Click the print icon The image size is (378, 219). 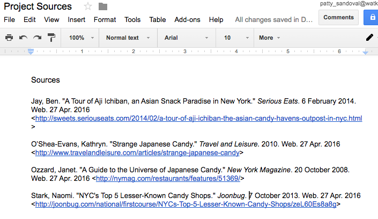point(9,38)
